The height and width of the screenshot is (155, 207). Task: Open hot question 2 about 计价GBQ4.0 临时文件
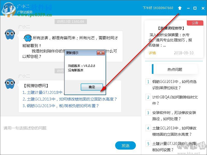tap(175, 100)
